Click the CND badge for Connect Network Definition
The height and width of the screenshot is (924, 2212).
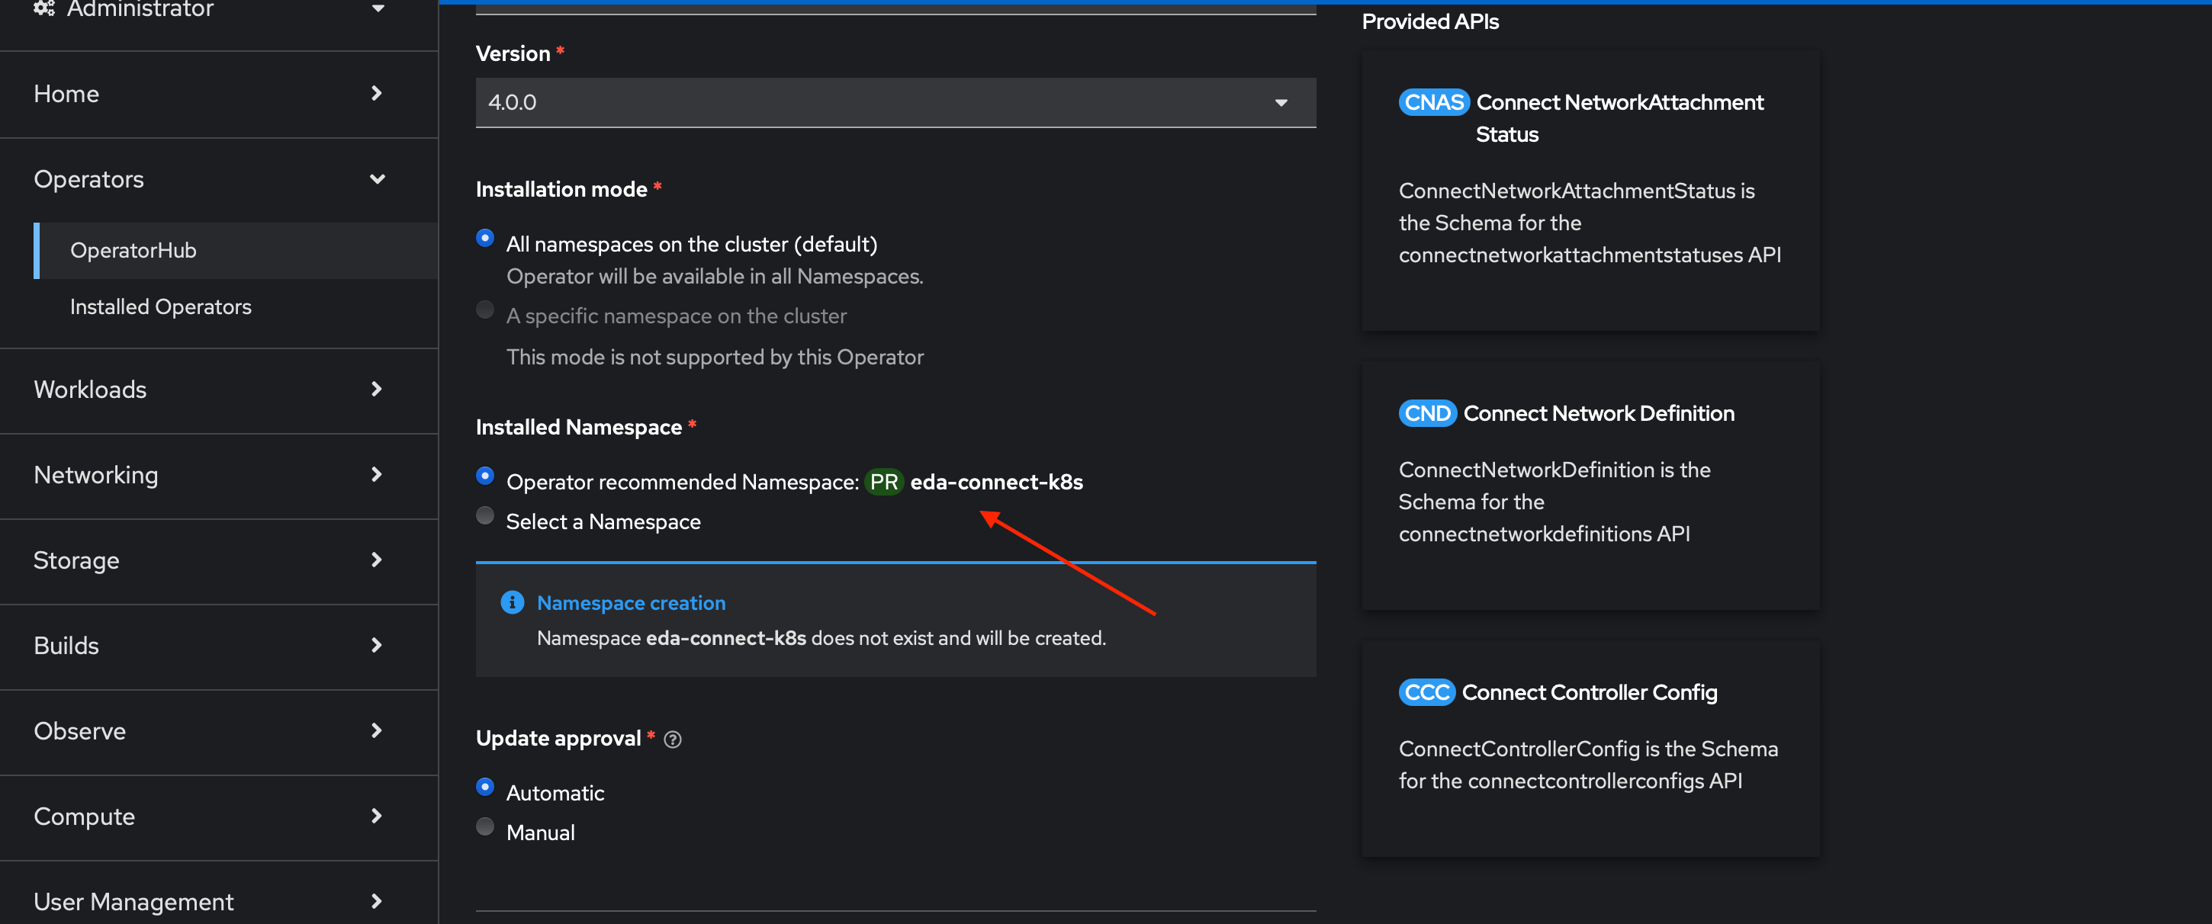point(1426,412)
